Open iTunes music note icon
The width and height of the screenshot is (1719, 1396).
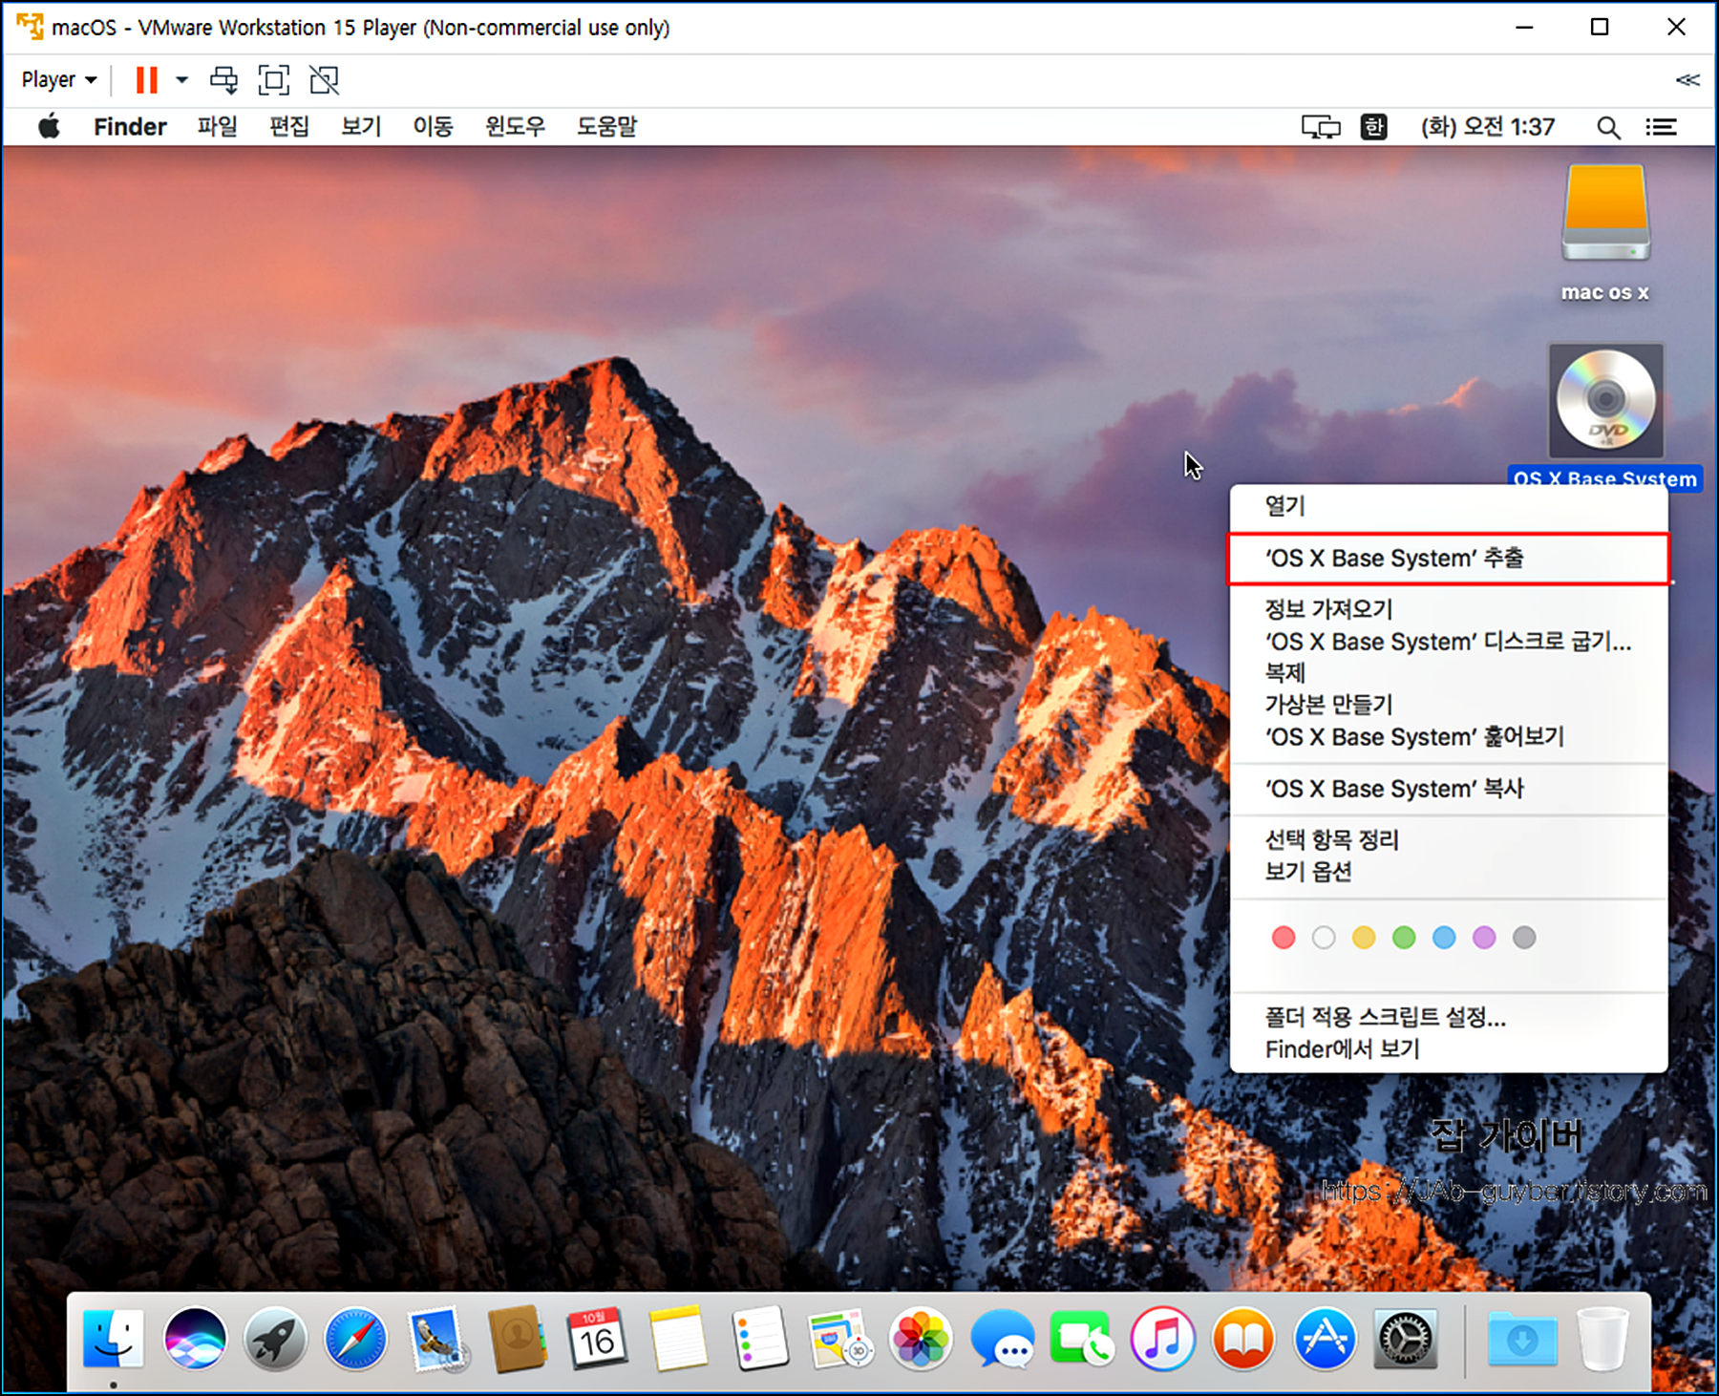tap(1162, 1339)
